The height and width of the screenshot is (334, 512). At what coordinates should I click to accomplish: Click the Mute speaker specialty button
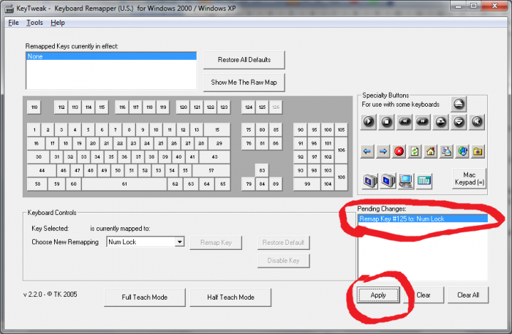tap(478, 121)
